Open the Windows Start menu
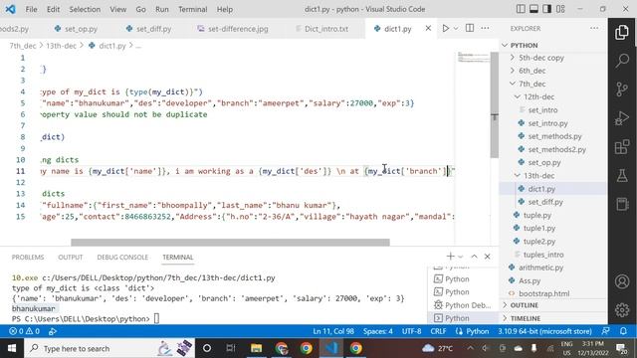 point(12,348)
